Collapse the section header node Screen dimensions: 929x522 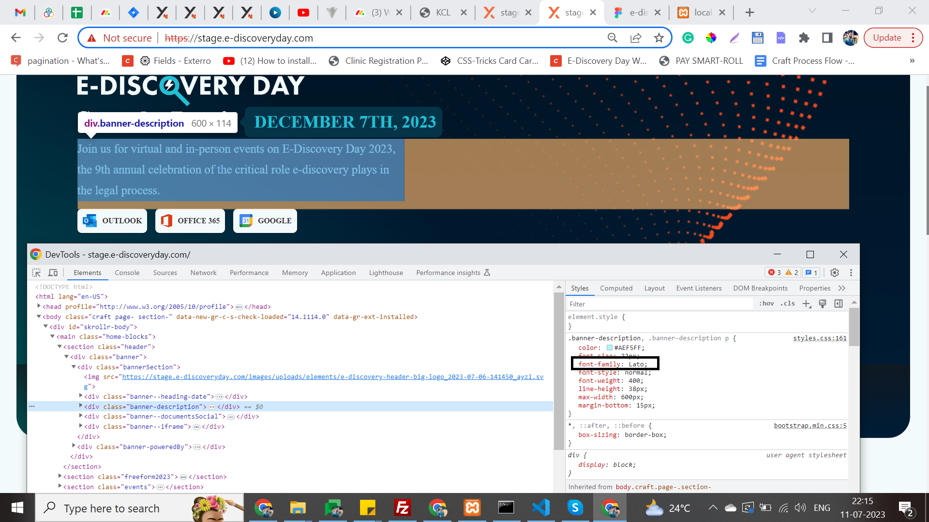pos(60,347)
